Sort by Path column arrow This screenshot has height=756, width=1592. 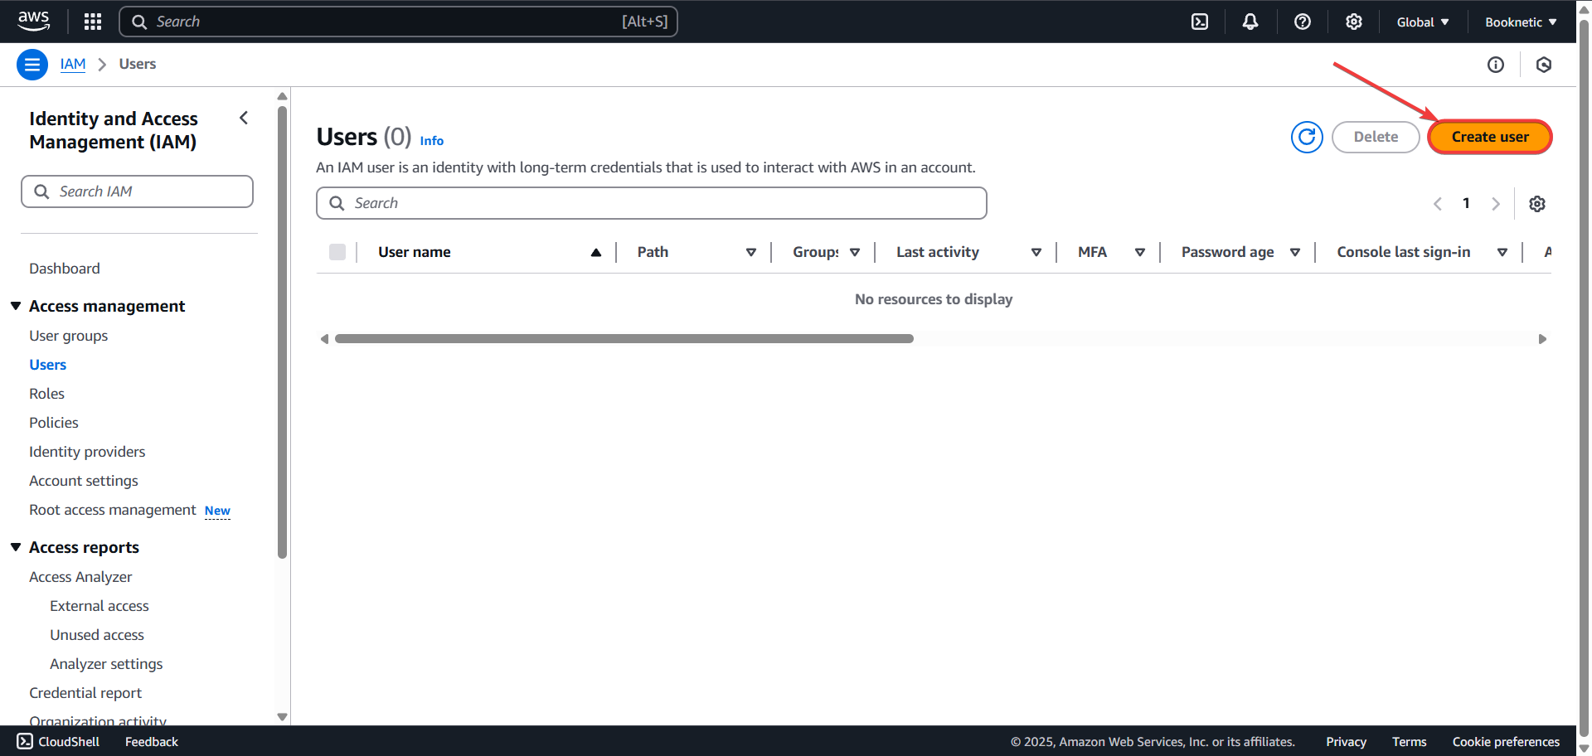coord(751,252)
